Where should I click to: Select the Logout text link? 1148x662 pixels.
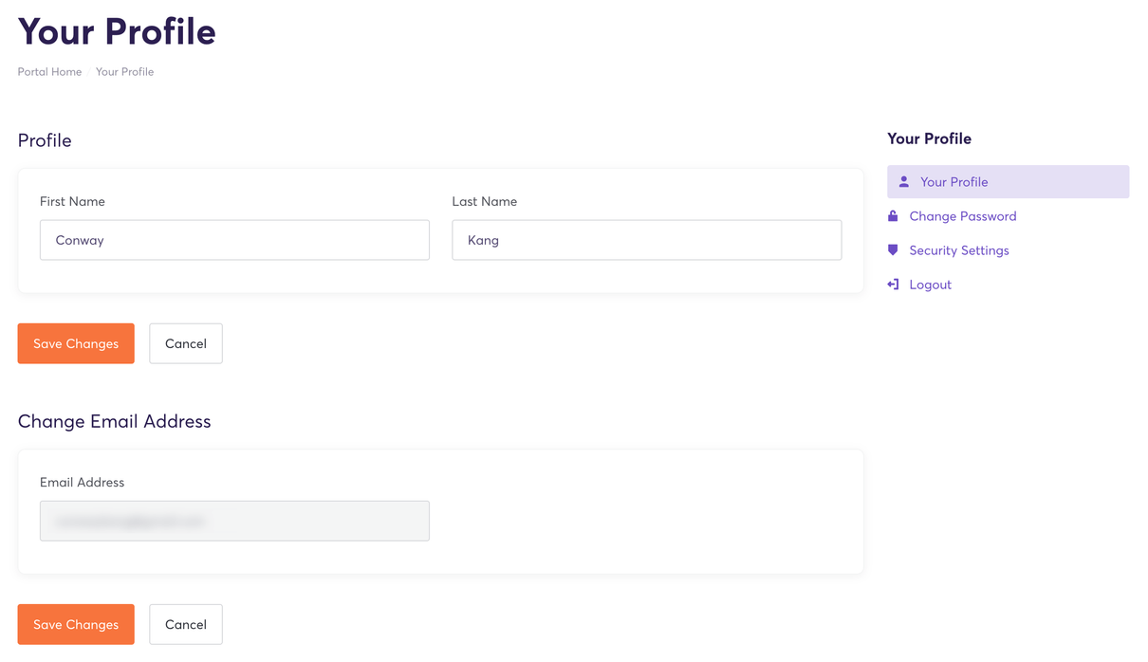(930, 285)
